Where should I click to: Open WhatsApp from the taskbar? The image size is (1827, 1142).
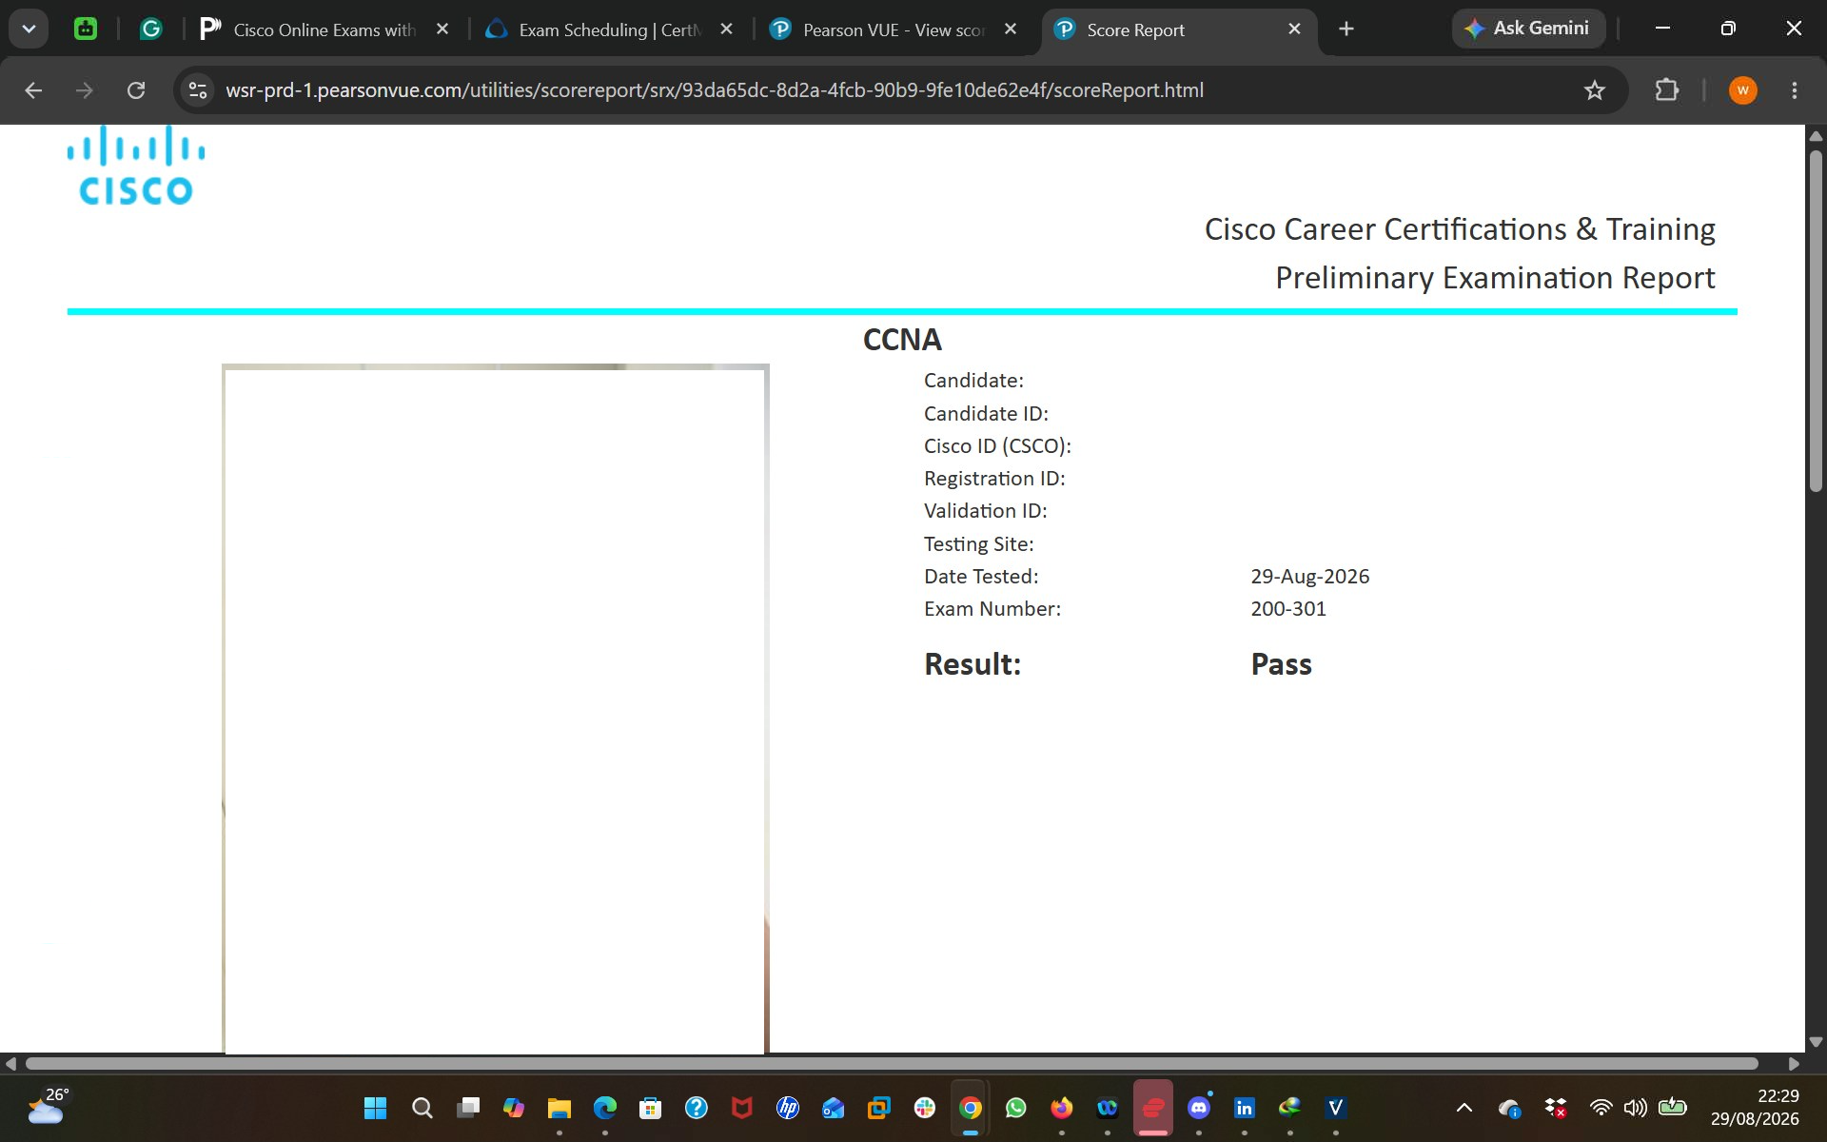point(1015,1108)
